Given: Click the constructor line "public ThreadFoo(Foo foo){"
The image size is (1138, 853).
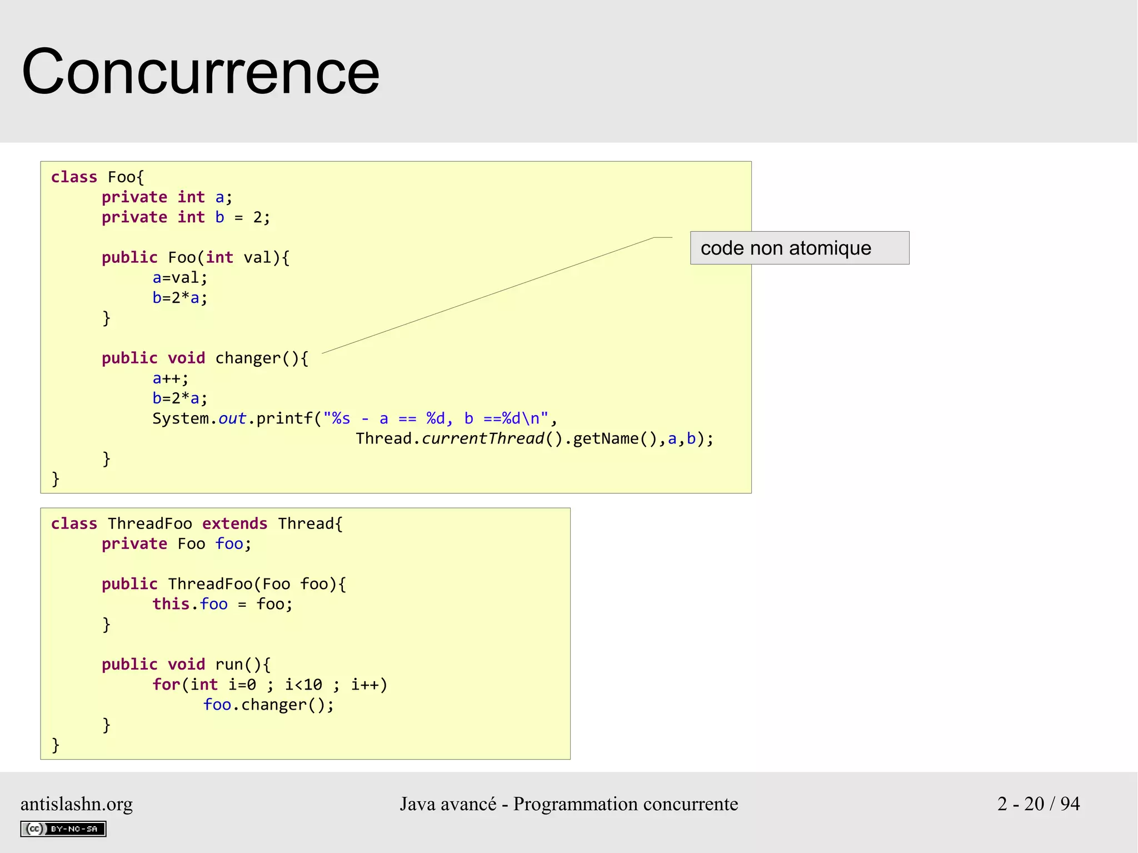Looking at the screenshot, I should (224, 585).
